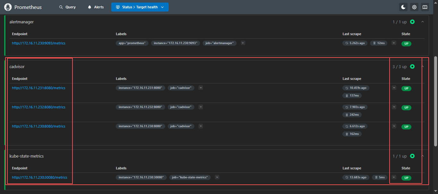438x194 pixels.
Task: Click the kube-state-metrics health ring icon
Action: tap(412, 156)
